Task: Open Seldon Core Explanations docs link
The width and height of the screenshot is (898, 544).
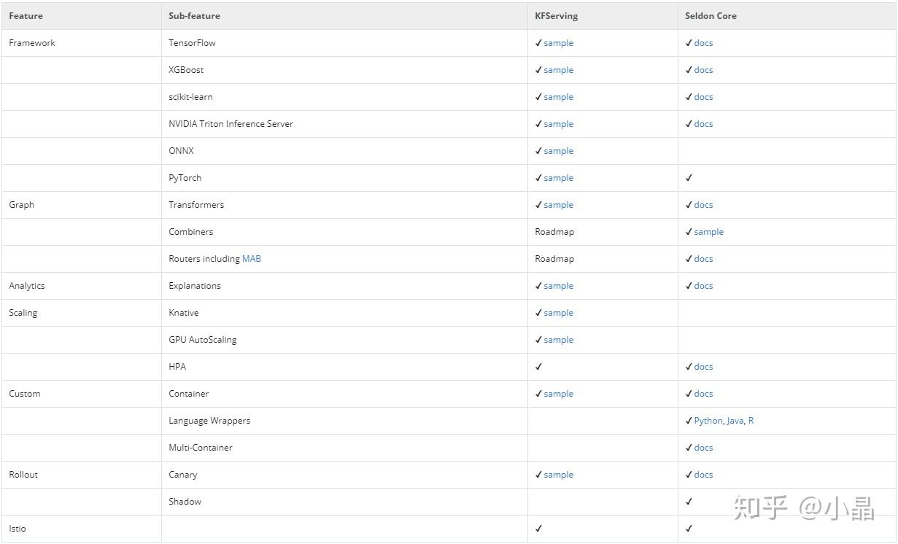Action: click(703, 286)
